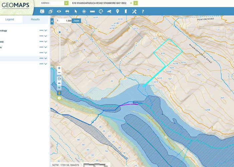Click the street view camera icon
234x167 pixels.
point(109,11)
